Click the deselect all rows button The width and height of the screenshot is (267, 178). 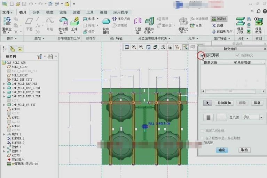221,117
